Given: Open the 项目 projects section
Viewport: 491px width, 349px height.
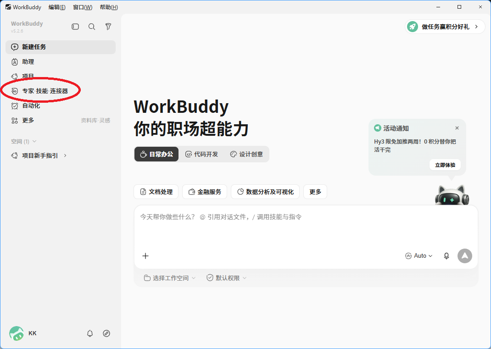Looking at the screenshot, I should pyautogui.click(x=61, y=76).
